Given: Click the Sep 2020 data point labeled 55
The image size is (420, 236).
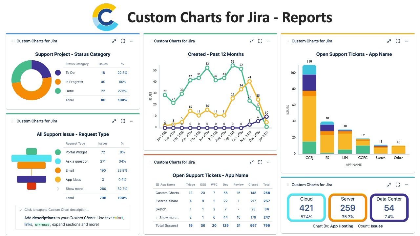Looking at the screenshot, I should (x=233, y=66).
